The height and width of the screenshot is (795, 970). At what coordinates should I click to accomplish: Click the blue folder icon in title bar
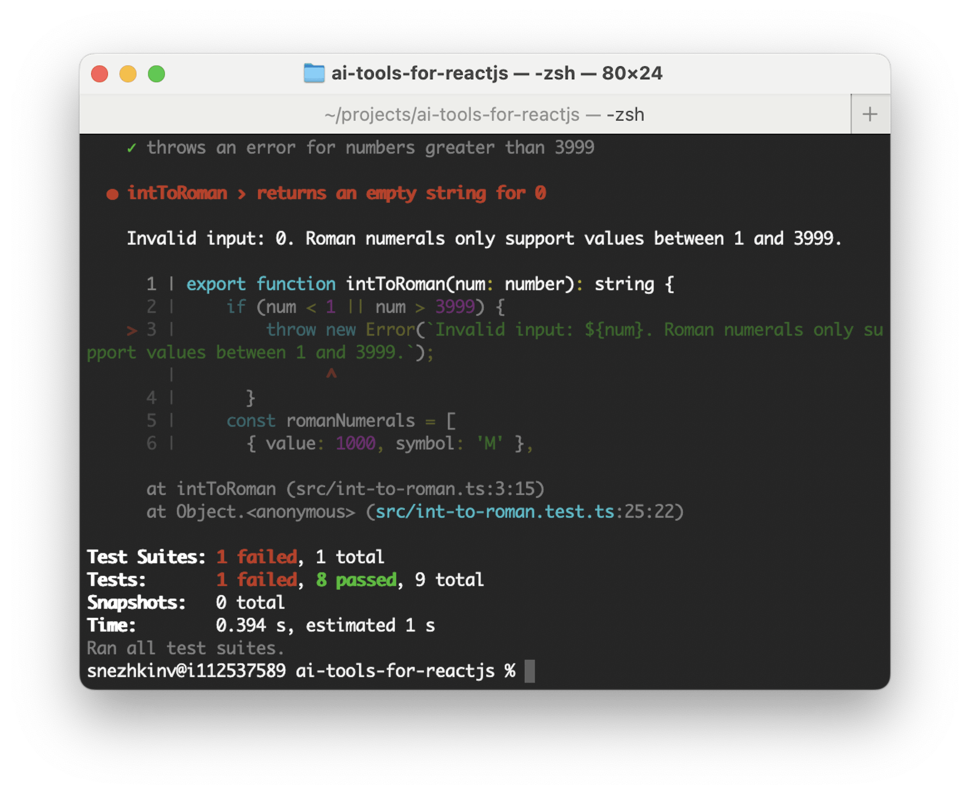click(314, 73)
